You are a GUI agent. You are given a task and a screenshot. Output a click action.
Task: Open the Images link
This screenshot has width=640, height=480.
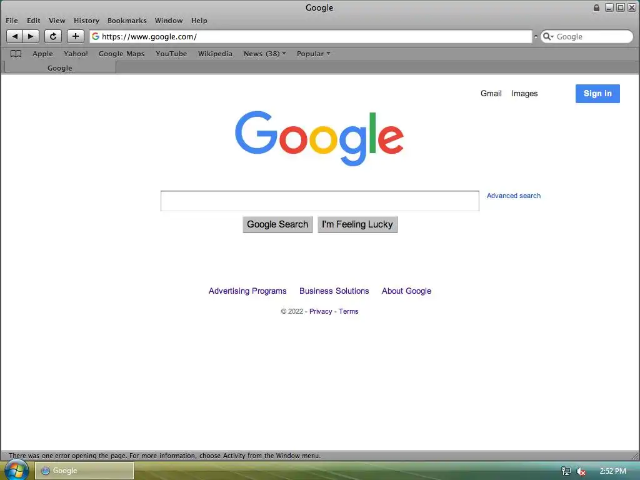coord(524,94)
